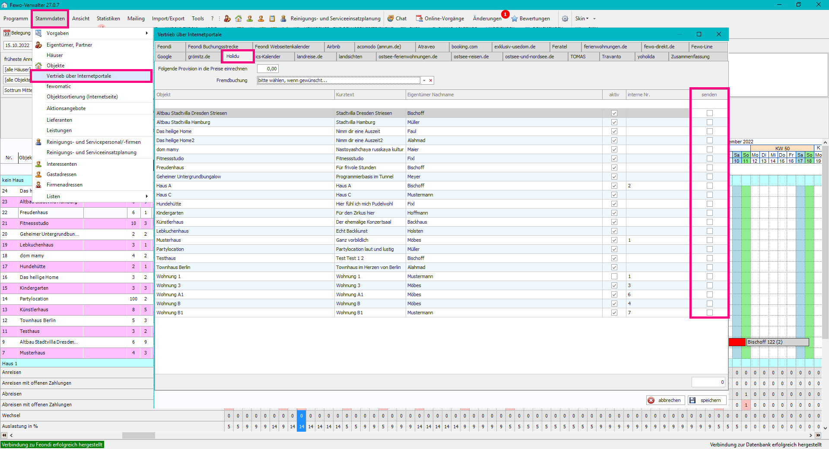Click the icon beside Firmenadressen
The width and height of the screenshot is (829, 449).
(38, 185)
